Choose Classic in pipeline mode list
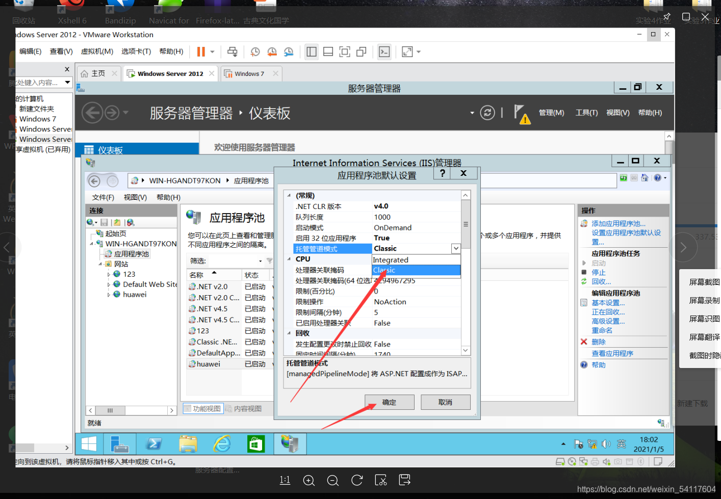This screenshot has width=721, height=499. pyautogui.click(x=416, y=270)
